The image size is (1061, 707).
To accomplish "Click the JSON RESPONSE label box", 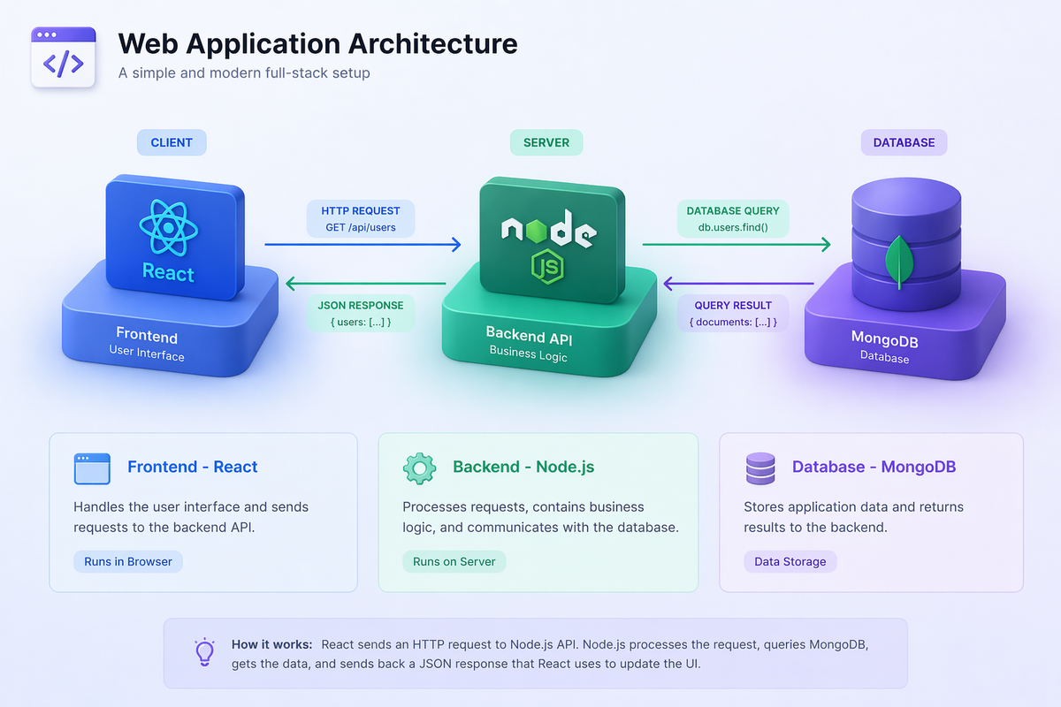I will (x=361, y=314).
